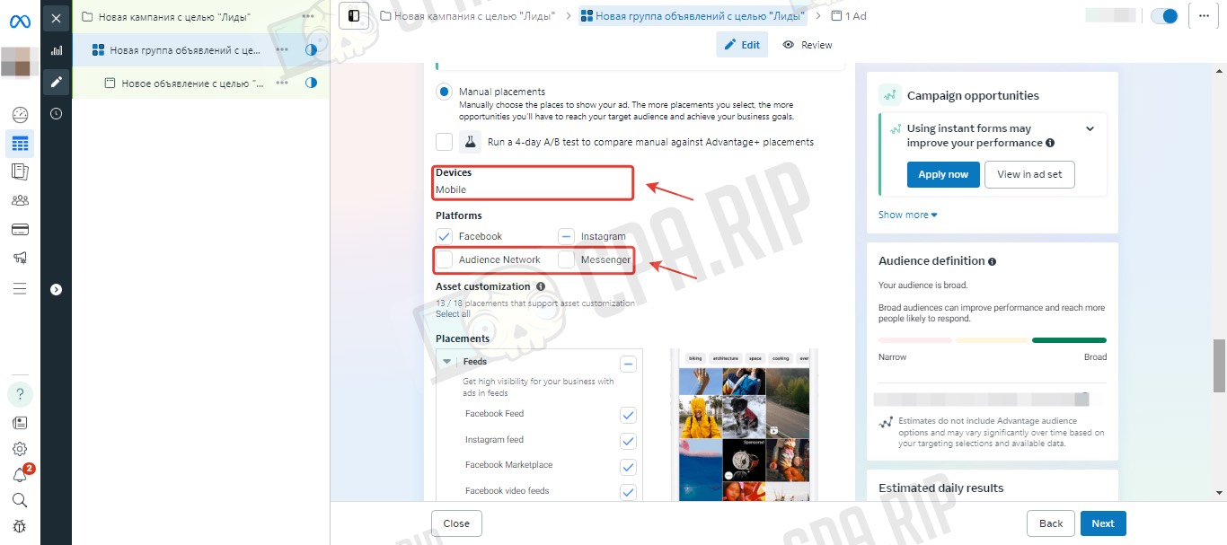Collapse the instant forms opportunity chevron
The image size is (1227, 545).
(x=1090, y=129)
